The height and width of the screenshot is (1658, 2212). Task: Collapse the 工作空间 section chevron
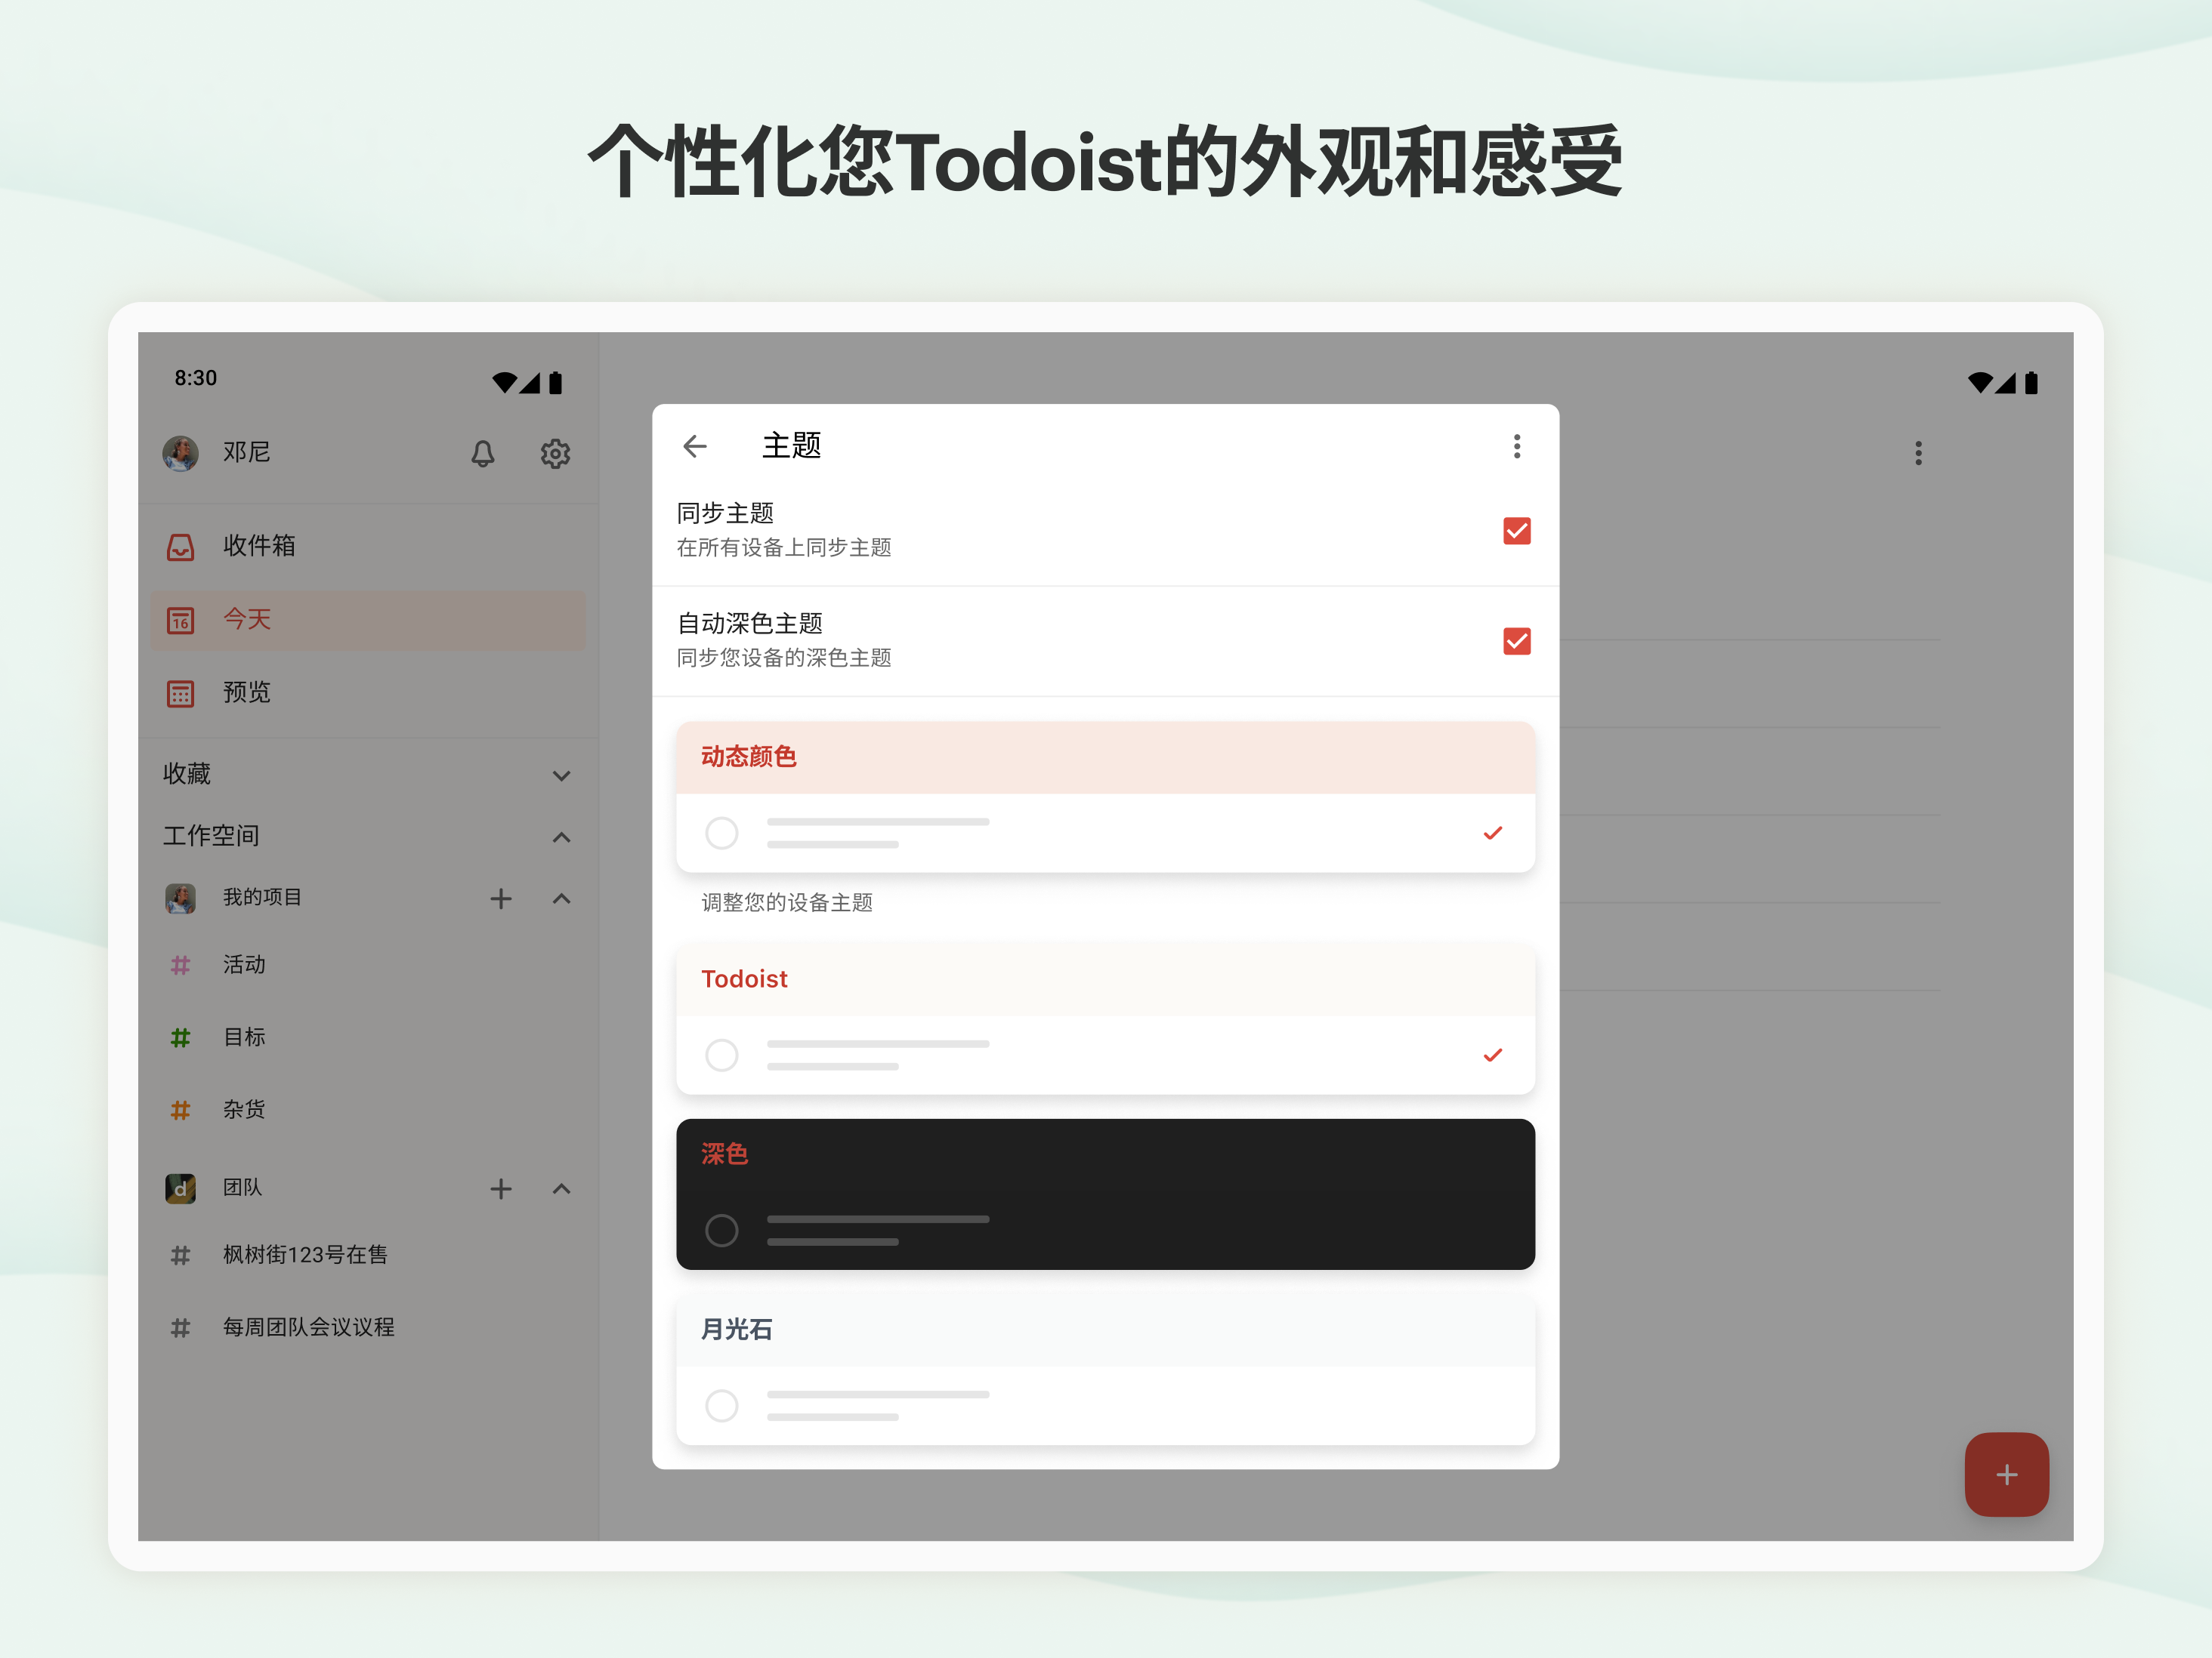click(561, 837)
